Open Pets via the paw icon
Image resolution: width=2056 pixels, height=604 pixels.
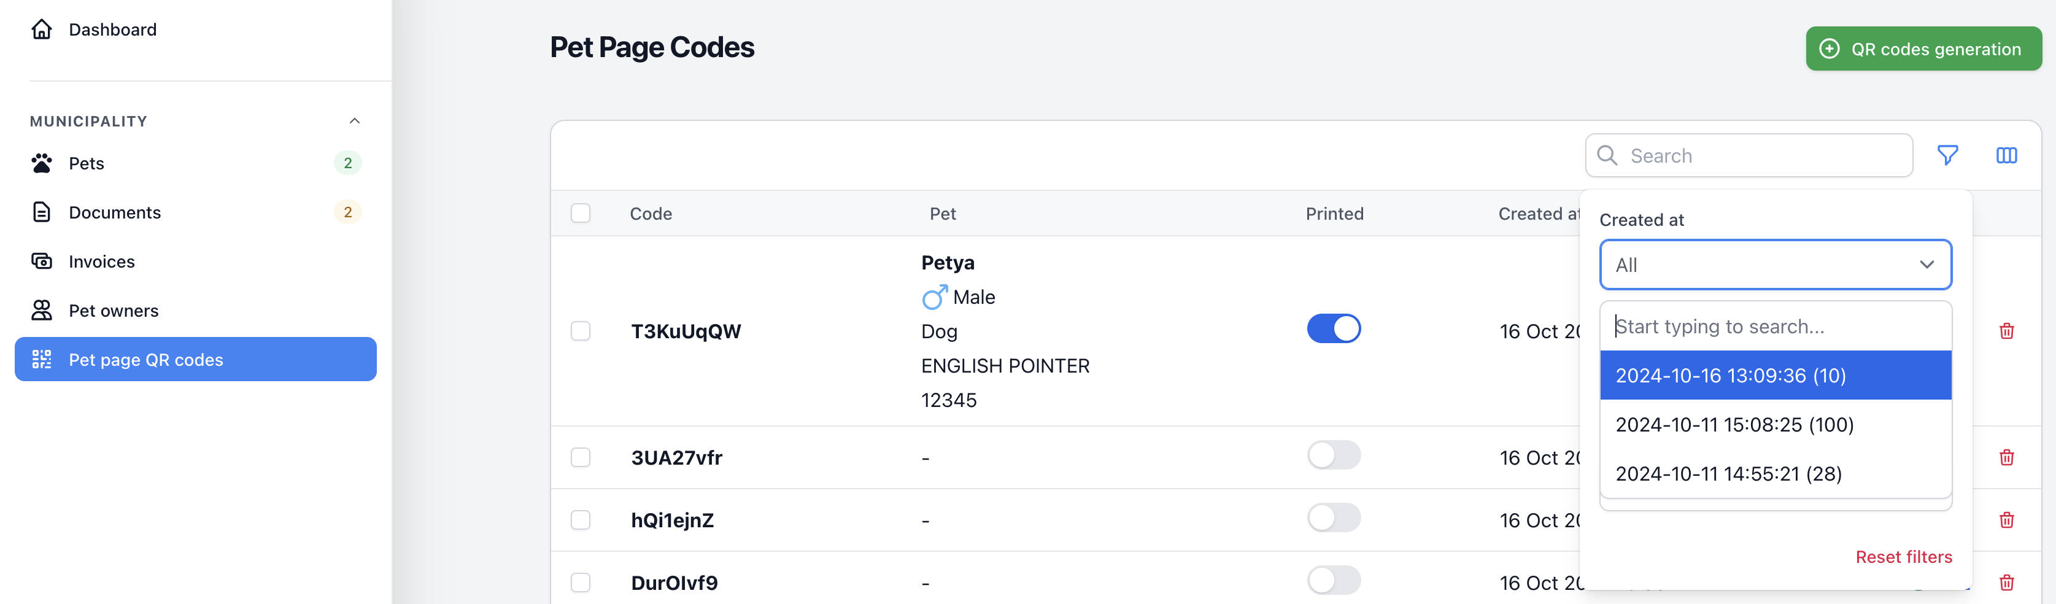tap(42, 163)
